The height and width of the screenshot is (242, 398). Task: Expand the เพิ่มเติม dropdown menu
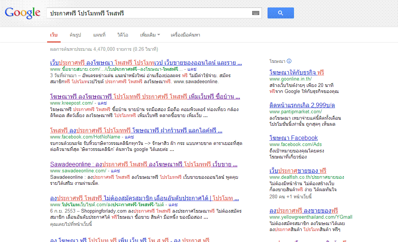click(x=150, y=35)
